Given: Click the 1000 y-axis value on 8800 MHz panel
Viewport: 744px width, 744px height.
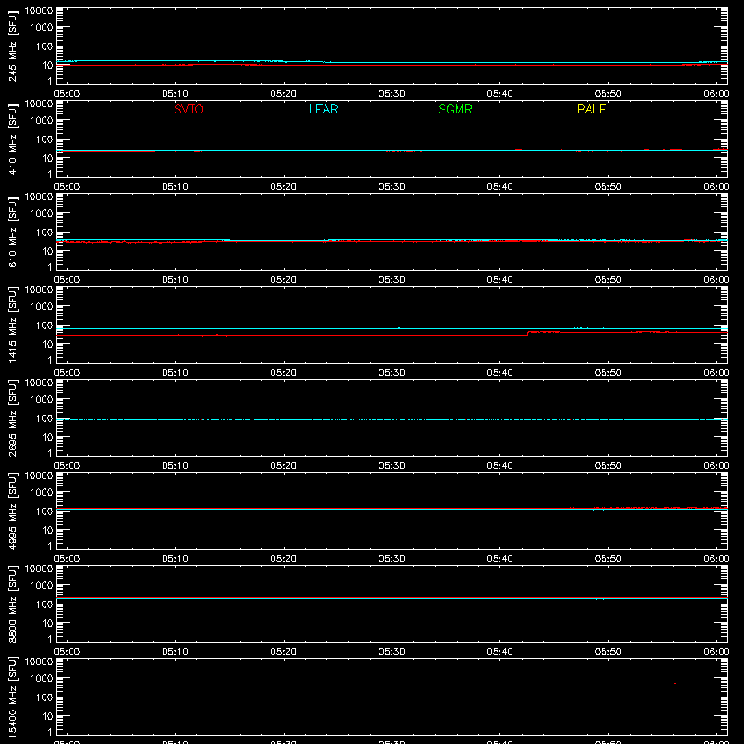Looking at the screenshot, I should (42, 585).
